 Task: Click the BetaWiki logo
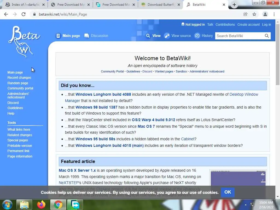coord(24,42)
